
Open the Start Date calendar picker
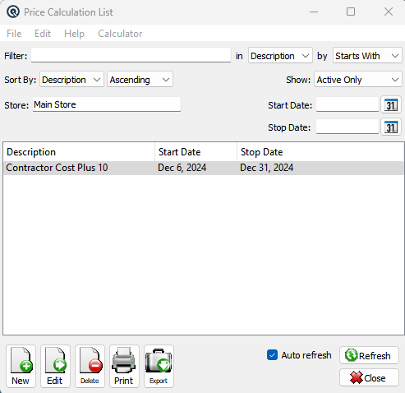[x=391, y=104]
